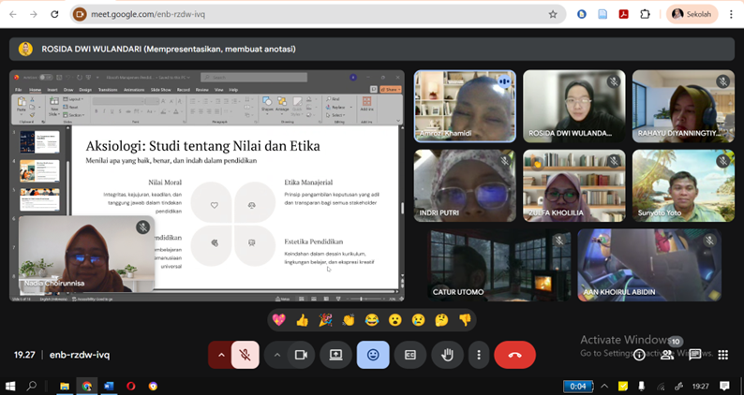
Task: Open the meeting details info icon
Action: [639, 355]
